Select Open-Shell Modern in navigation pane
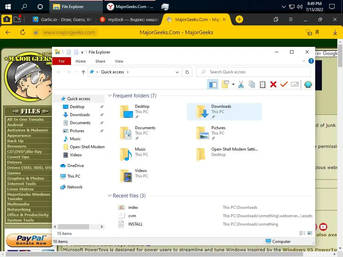Screen dimensions: 343x257 pyautogui.click(x=87, y=147)
